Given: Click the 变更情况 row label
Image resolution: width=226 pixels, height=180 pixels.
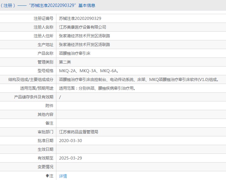Looking at the screenshot, I should [x=45, y=167].
